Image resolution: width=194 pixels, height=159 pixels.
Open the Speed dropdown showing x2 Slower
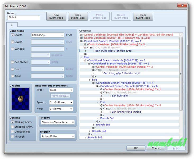coord(61,102)
